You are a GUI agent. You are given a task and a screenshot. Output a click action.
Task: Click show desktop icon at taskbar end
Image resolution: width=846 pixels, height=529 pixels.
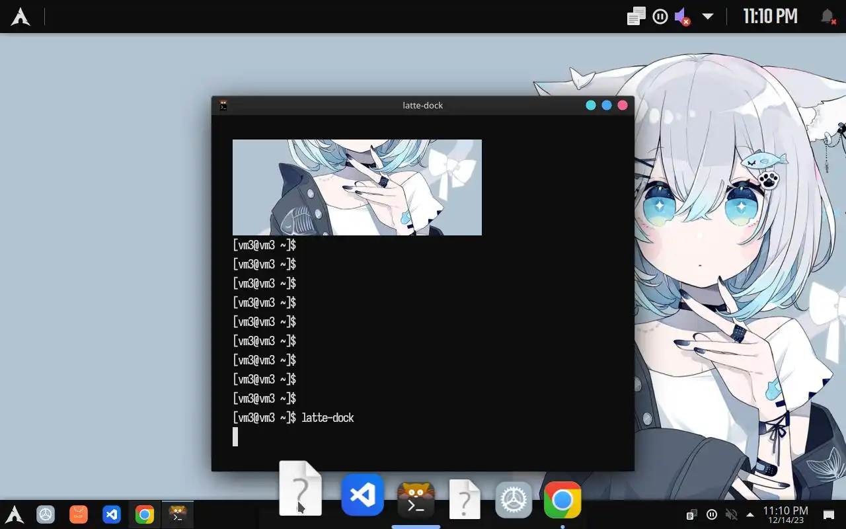[x=828, y=514]
